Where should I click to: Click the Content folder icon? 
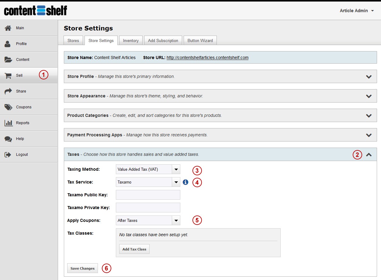pos(8,60)
